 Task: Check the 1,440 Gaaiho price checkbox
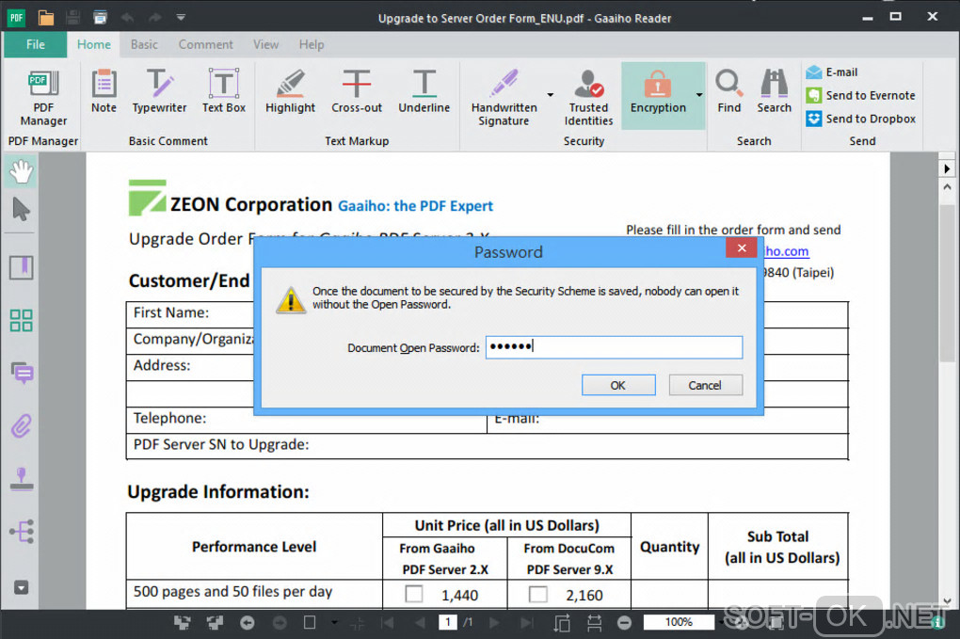(x=414, y=594)
